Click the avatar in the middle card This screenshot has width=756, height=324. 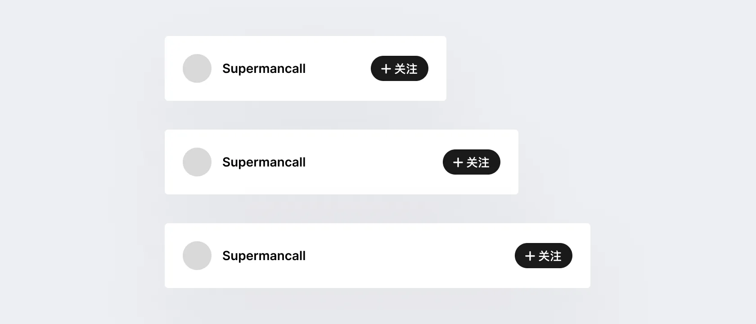click(x=197, y=162)
